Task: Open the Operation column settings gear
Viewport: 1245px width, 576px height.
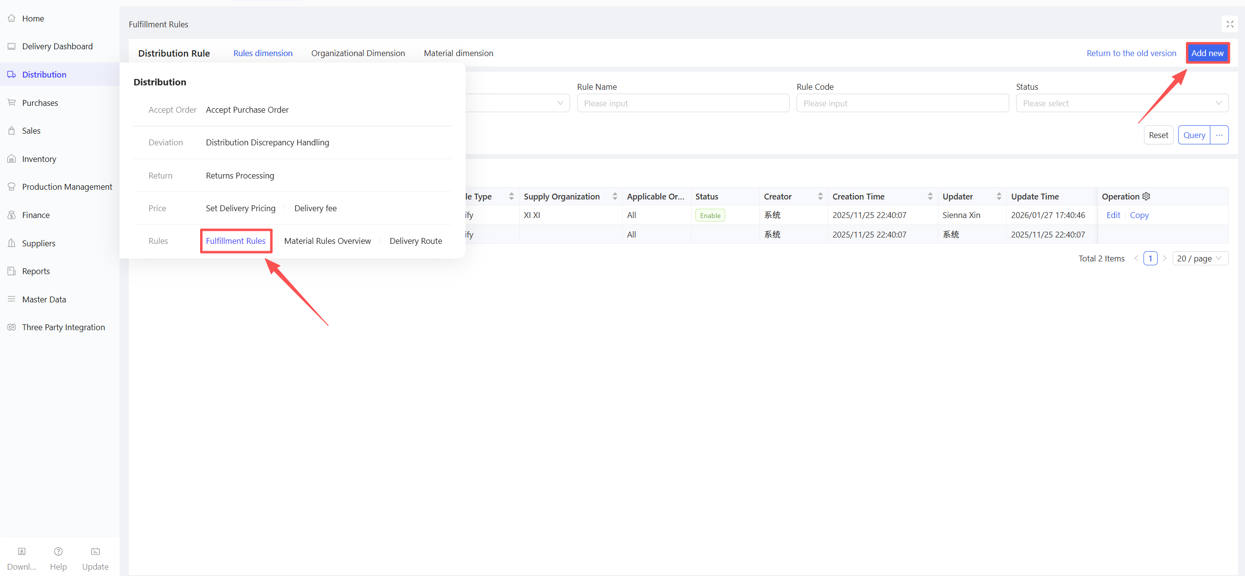Action: tap(1146, 196)
